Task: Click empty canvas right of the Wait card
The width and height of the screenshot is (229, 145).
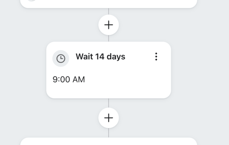Action: pyautogui.click(x=200, y=70)
